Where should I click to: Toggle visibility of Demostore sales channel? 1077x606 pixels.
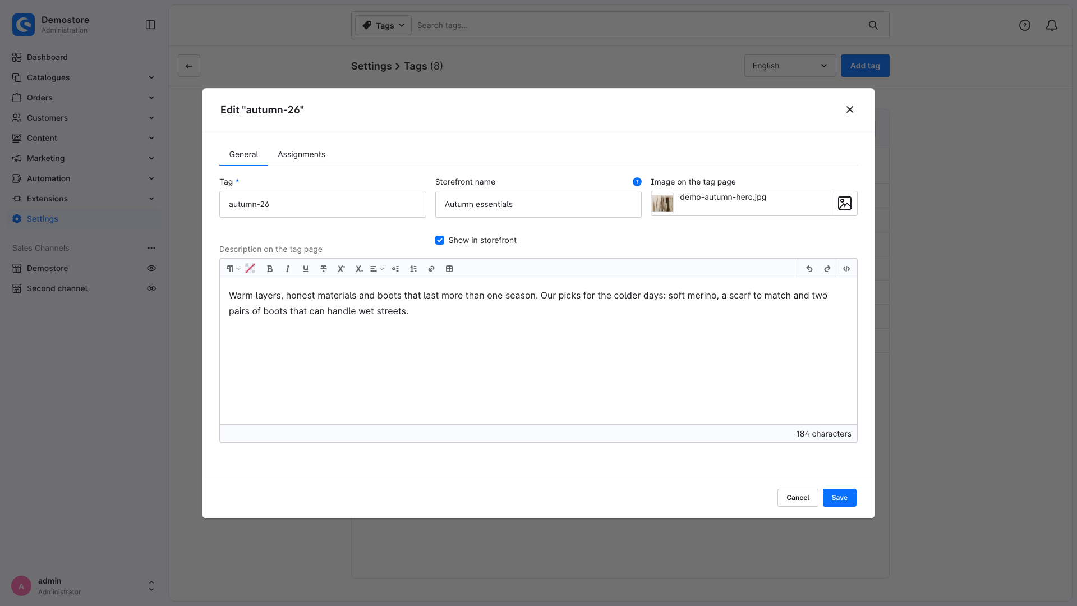click(151, 268)
